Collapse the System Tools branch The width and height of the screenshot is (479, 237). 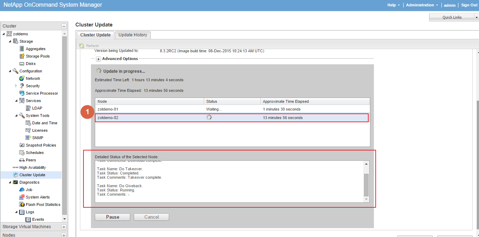[x=17, y=115]
